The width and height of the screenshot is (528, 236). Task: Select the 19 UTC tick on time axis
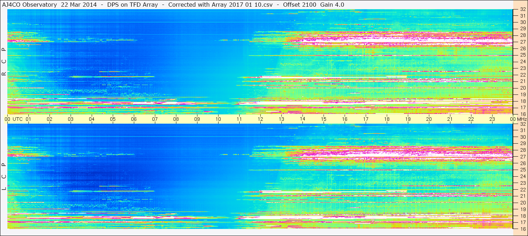[x=408, y=119]
